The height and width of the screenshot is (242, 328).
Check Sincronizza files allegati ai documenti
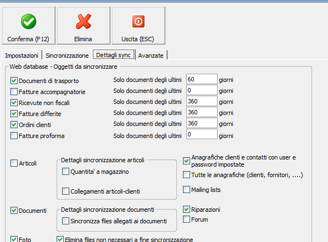pyautogui.click(x=65, y=221)
